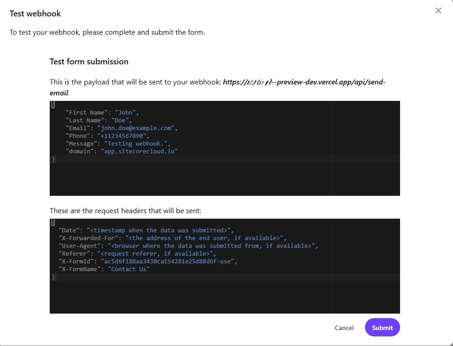Screen dimensions: 453x346
Task: Click the "domain" key in payload
Action: pyautogui.click(x=79, y=152)
